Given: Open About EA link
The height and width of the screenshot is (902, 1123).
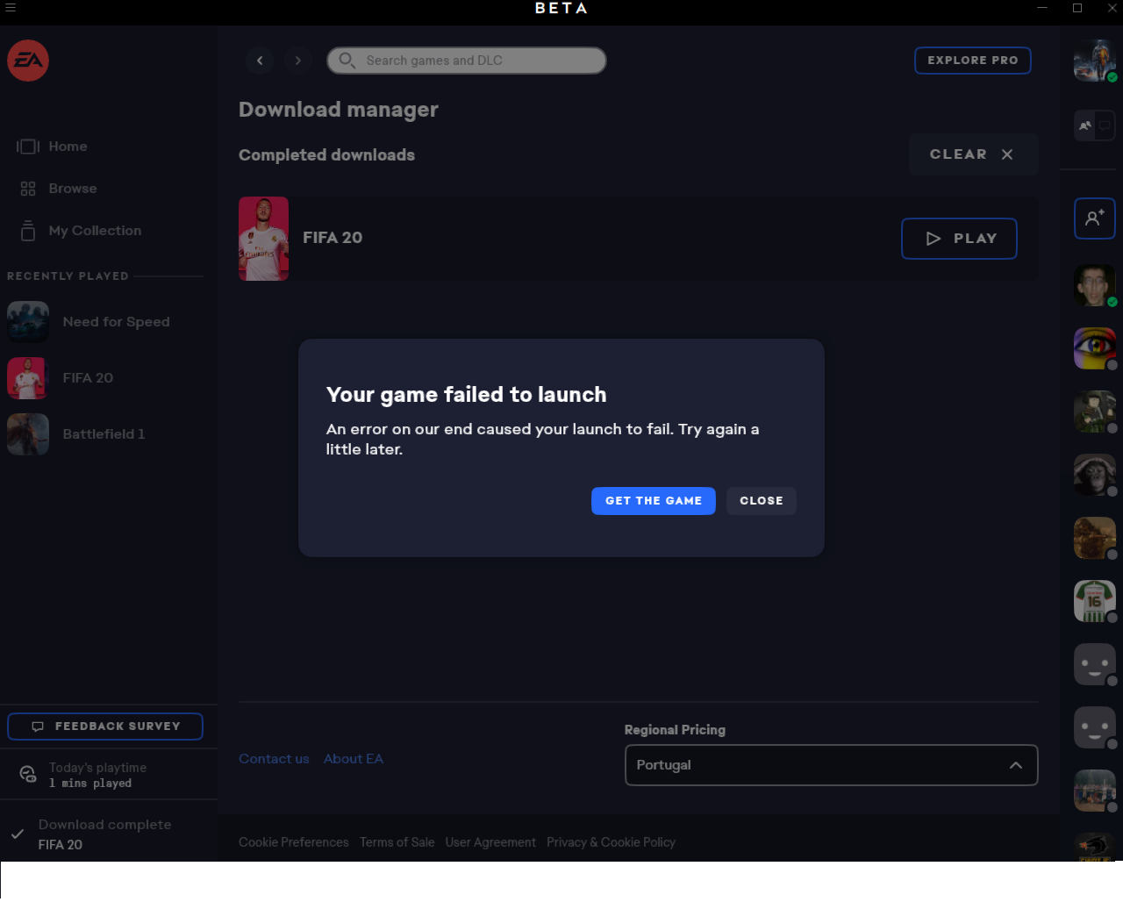Looking at the screenshot, I should pyautogui.click(x=354, y=759).
